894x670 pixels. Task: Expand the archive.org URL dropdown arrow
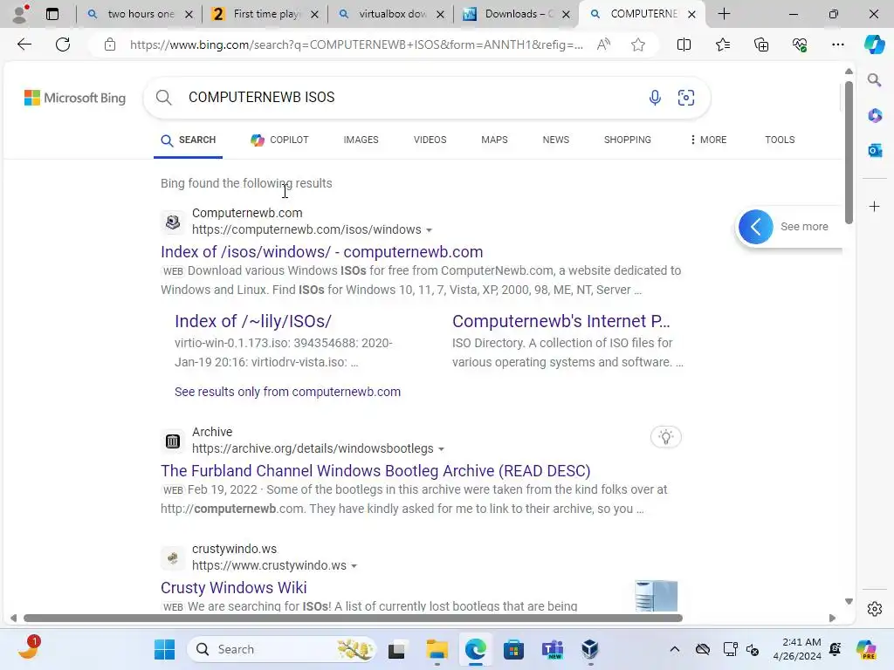[x=441, y=449]
